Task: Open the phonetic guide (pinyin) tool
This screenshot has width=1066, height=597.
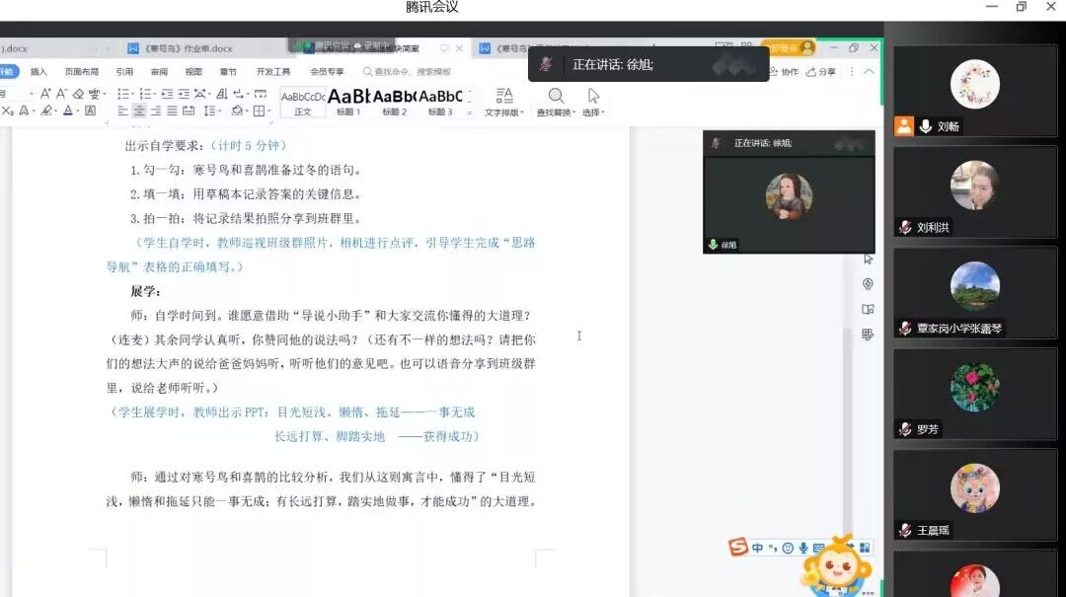Action: coord(95,93)
